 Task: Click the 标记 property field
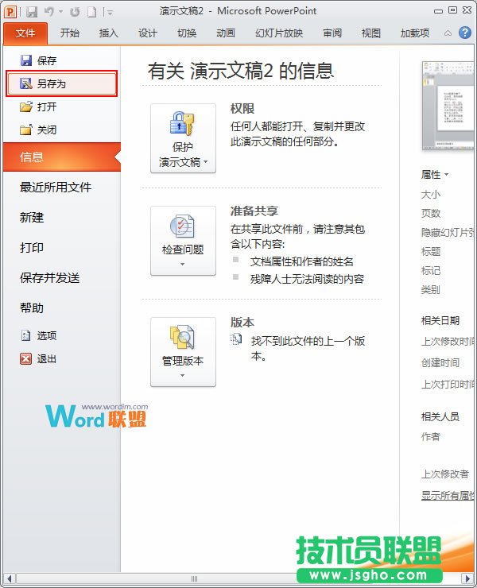tap(430, 270)
